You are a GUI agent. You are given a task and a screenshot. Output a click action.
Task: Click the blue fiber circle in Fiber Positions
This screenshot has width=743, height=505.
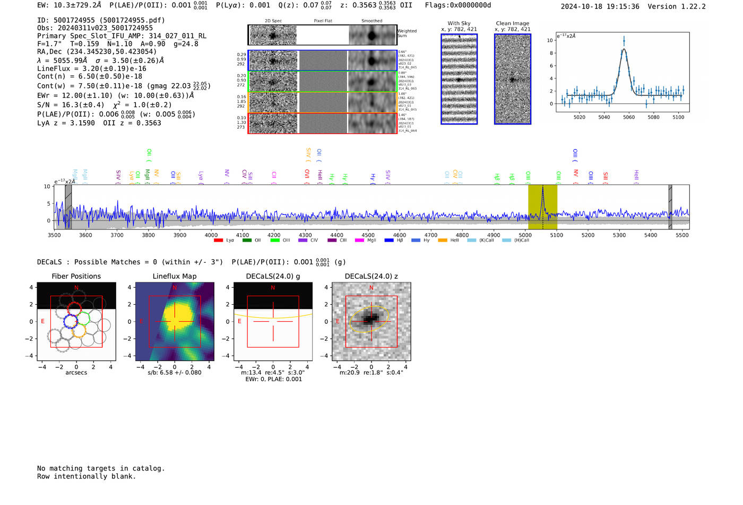(x=71, y=321)
